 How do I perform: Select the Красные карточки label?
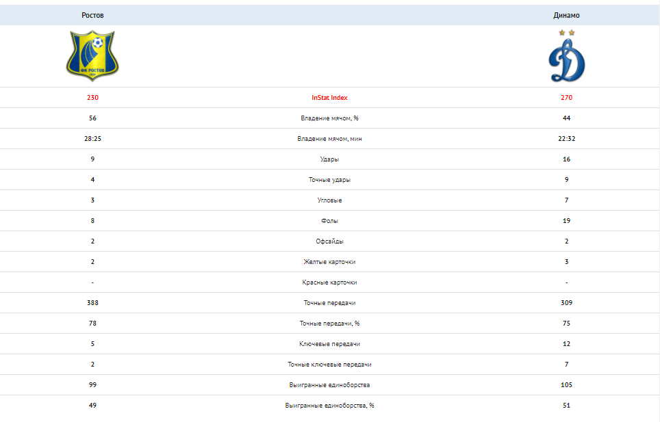click(329, 282)
